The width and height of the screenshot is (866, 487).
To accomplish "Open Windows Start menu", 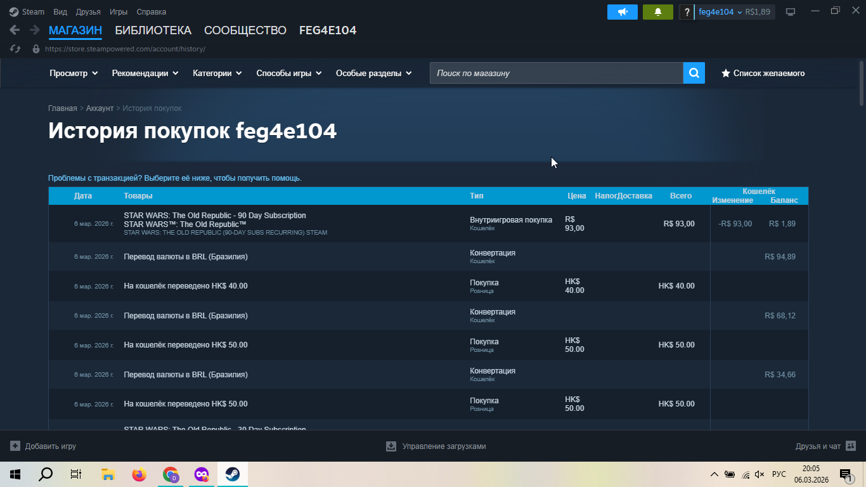I will 15,474.
